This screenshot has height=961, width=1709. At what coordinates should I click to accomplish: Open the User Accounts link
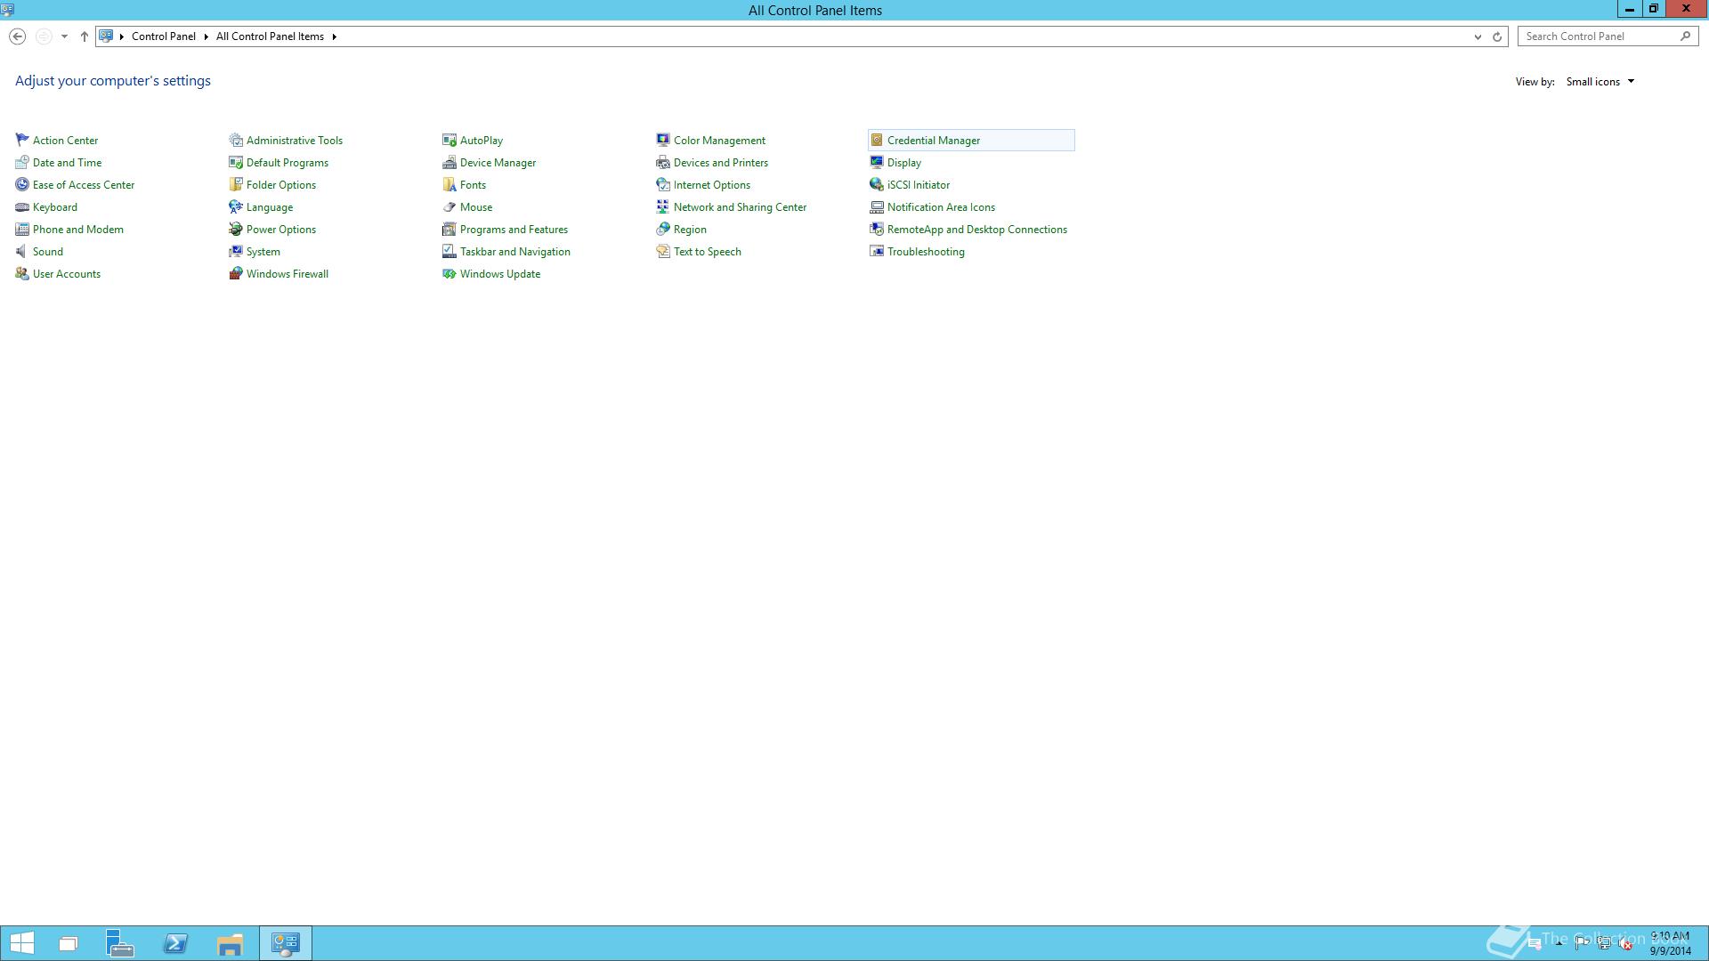pos(66,274)
